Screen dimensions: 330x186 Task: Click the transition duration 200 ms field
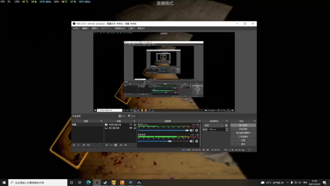click(216, 129)
